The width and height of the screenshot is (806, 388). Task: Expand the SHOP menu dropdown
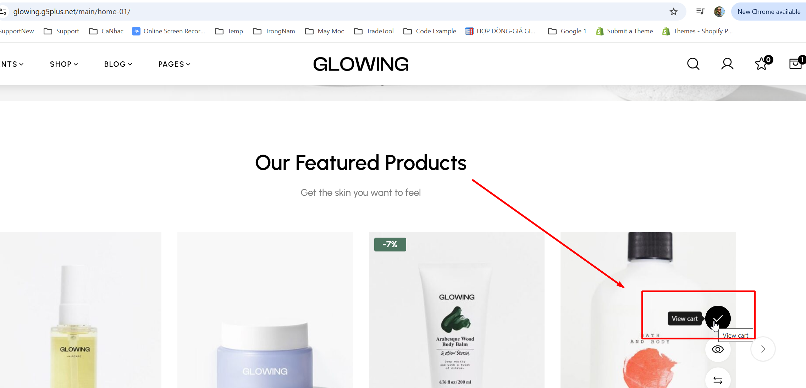[64, 64]
